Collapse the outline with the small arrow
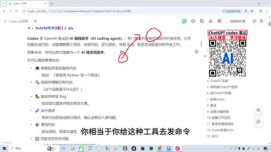The width and height of the screenshot is (271, 152). coord(205,56)
